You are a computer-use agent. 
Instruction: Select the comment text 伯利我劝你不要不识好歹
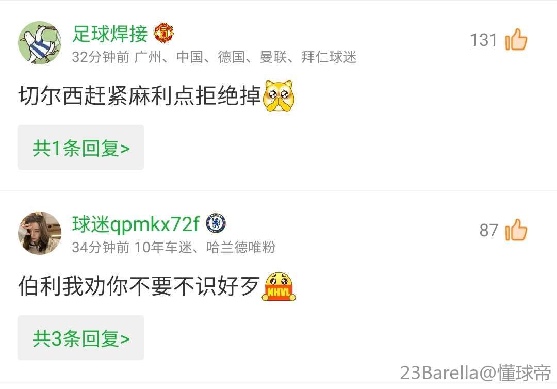pos(139,286)
